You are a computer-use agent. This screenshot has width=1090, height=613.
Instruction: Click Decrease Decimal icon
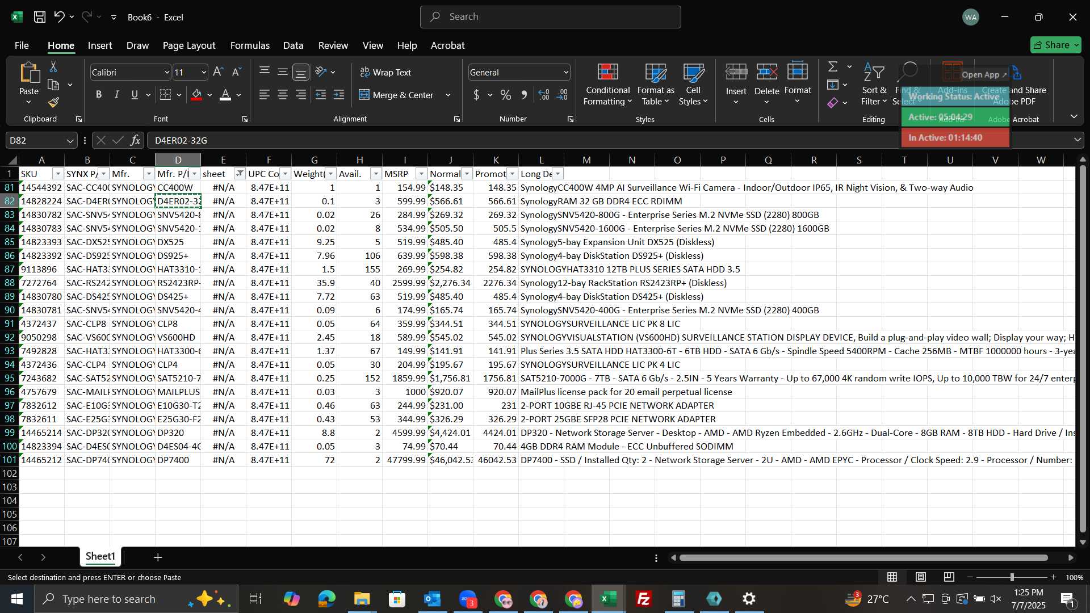click(x=563, y=95)
